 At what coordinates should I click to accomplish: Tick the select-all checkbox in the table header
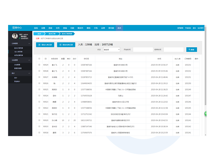tap(39, 59)
